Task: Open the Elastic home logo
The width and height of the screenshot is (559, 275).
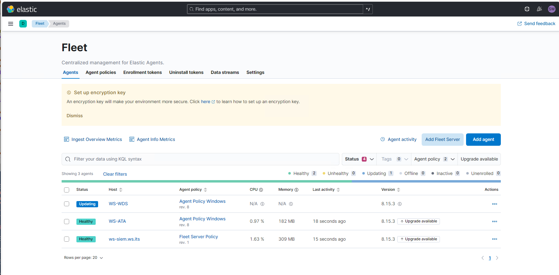Action: (22, 9)
